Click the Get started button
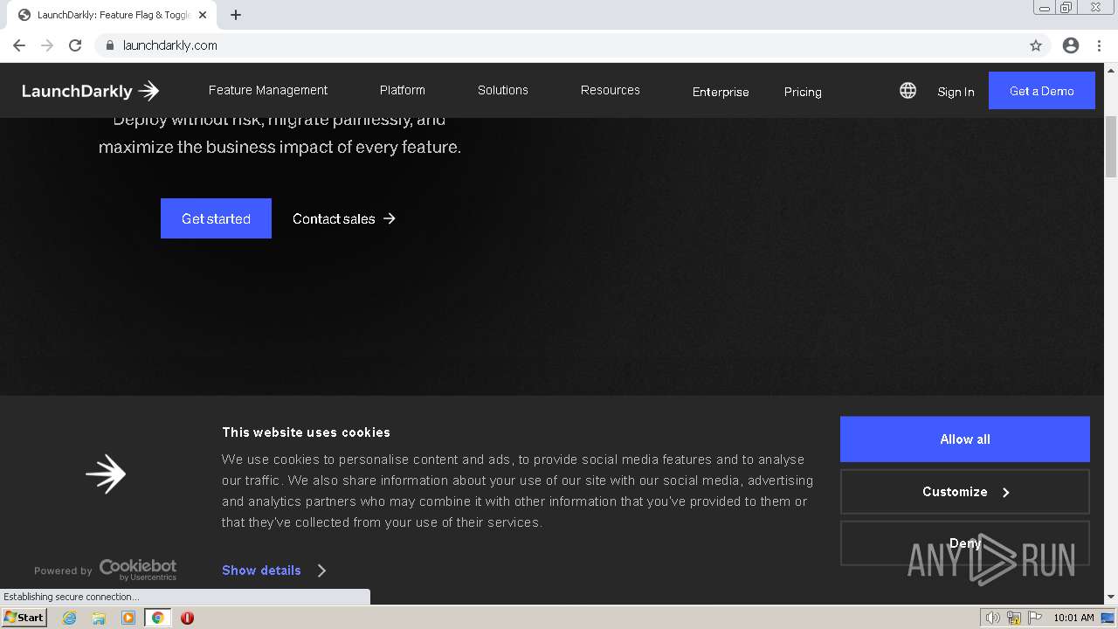Image resolution: width=1118 pixels, height=629 pixels. pyautogui.click(x=216, y=218)
